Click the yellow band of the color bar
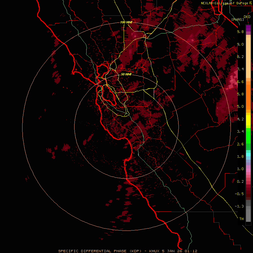The image size is (253, 253). (x=248, y=120)
